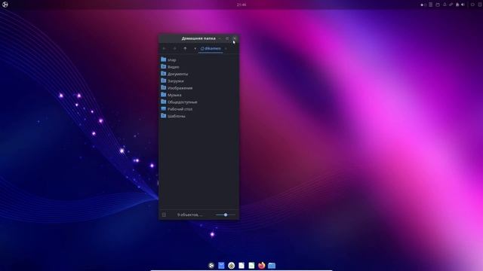Open the Рабочий стол folder
Image resolution: width=483 pixels, height=271 pixels.
[x=177, y=109]
